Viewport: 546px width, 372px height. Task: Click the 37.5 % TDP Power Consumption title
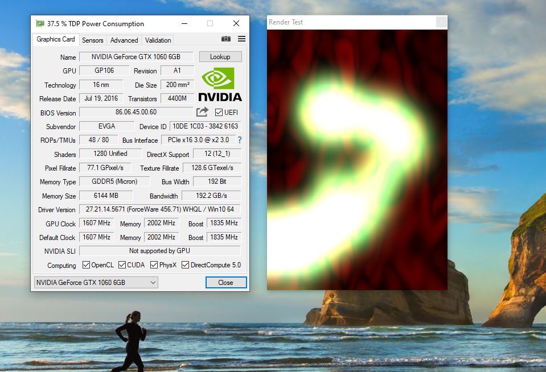pyautogui.click(x=96, y=24)
